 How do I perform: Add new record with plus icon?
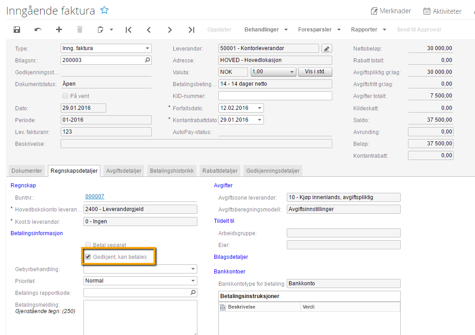(59, 30)
